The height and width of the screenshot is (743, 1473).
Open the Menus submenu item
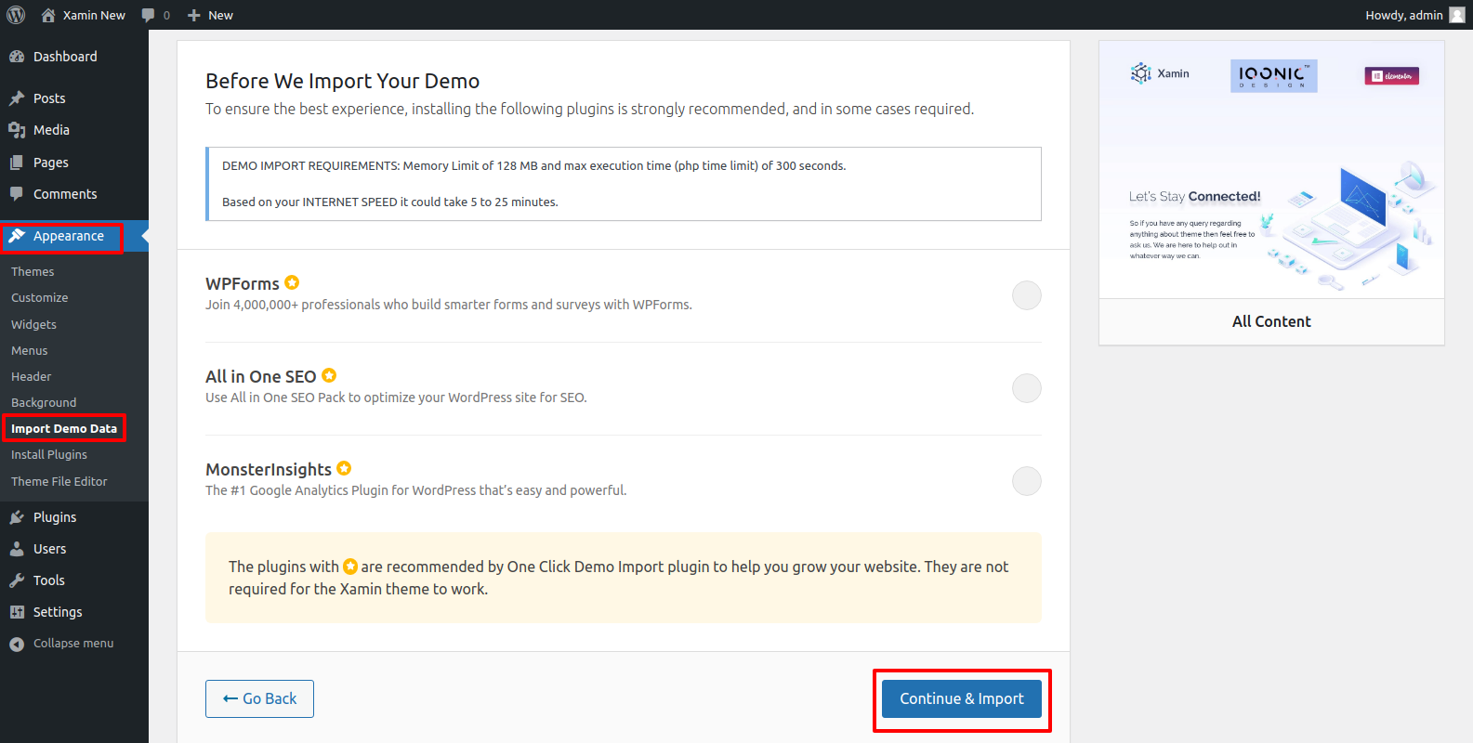[29, 350]
